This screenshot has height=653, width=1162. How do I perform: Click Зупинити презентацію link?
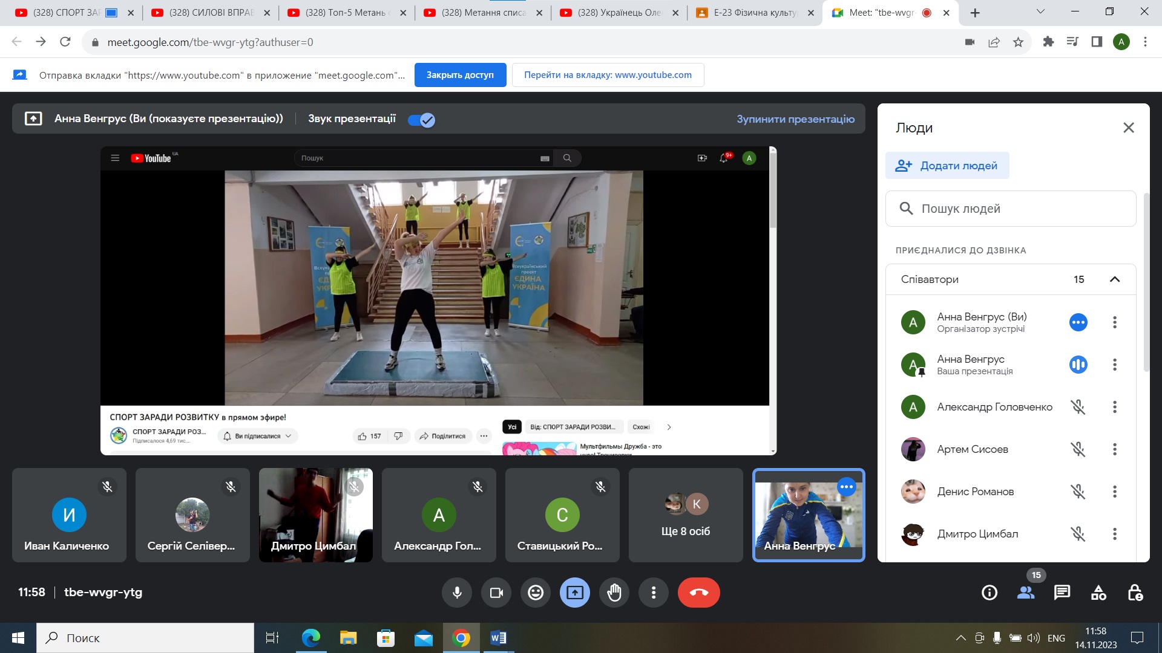(795, 119)
